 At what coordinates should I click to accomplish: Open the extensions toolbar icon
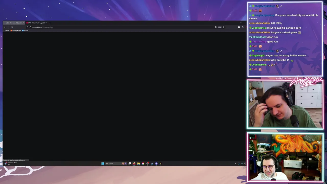coord(243,27)
